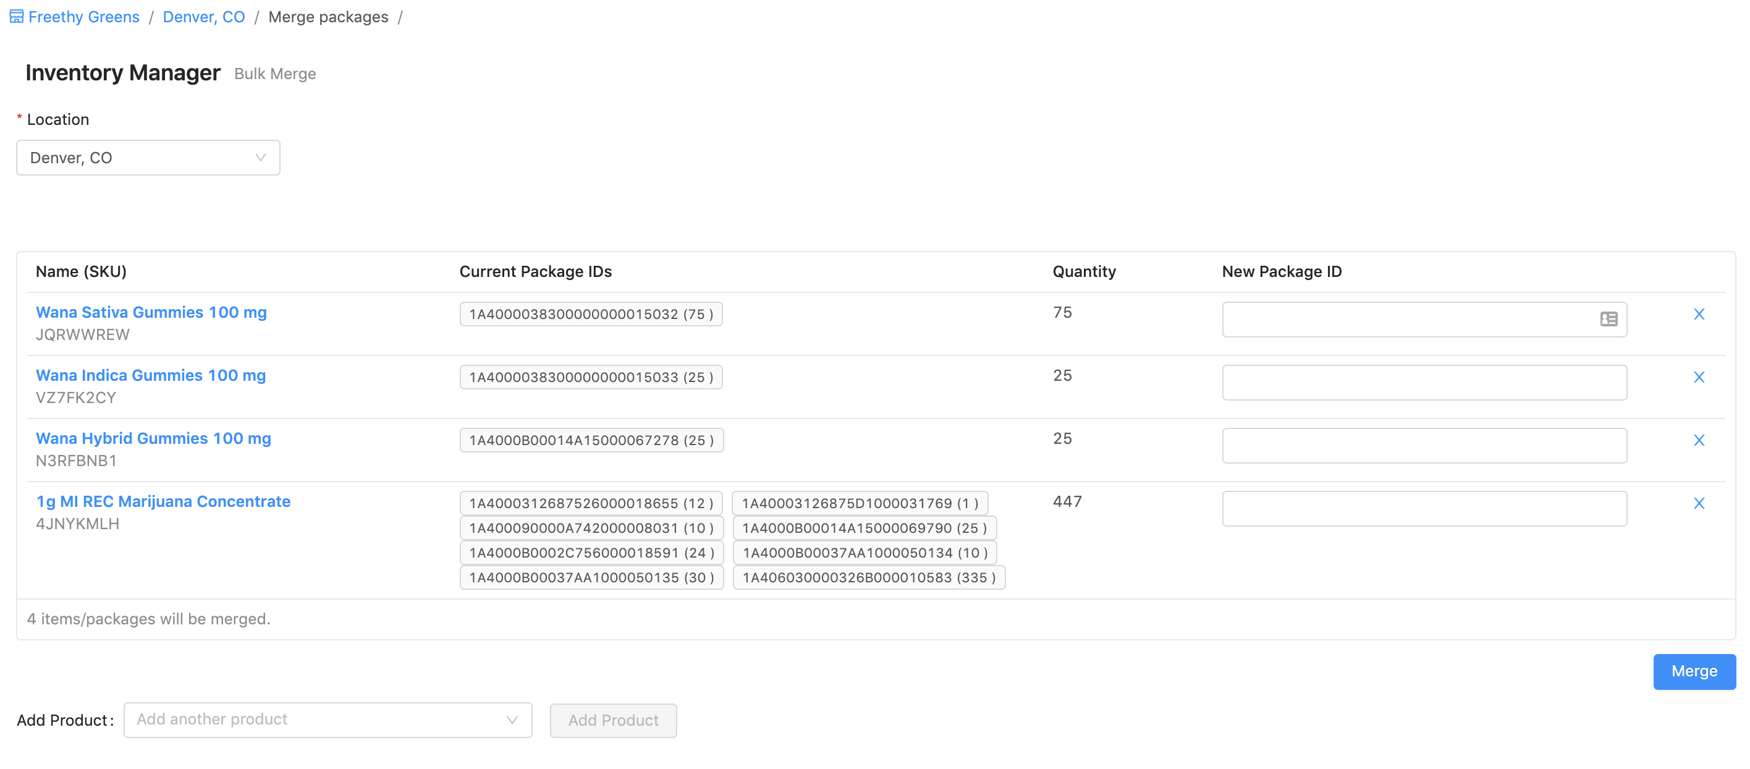Click the package ID picker icon in first row
Screen dimensions: 1750x769
point(1608,320)
